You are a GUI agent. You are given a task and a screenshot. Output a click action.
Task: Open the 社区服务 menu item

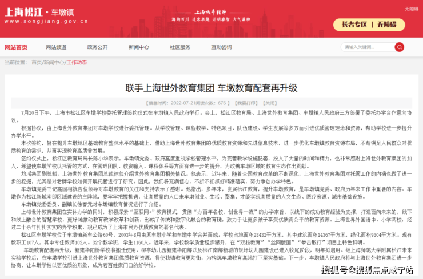pyautogui.click(x=180, y=47)
